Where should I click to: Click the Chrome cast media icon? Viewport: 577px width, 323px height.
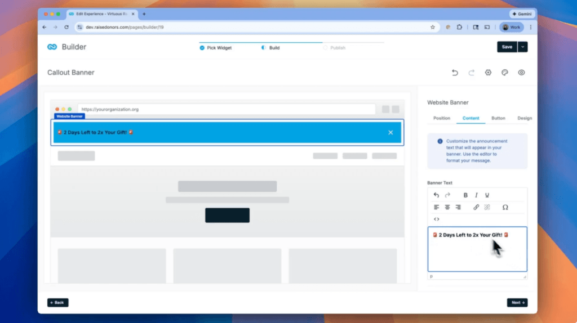pyautogui.click(x=487, y=27)
